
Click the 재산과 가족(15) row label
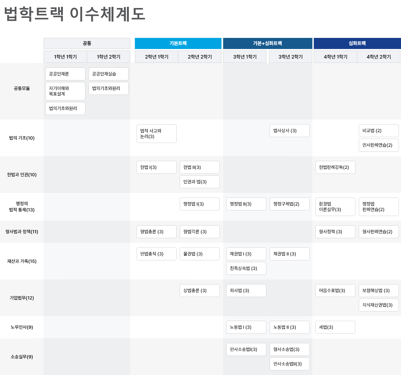22,261
